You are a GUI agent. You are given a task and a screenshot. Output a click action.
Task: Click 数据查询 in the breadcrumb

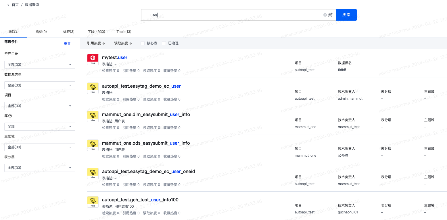(x=32, y=5)
